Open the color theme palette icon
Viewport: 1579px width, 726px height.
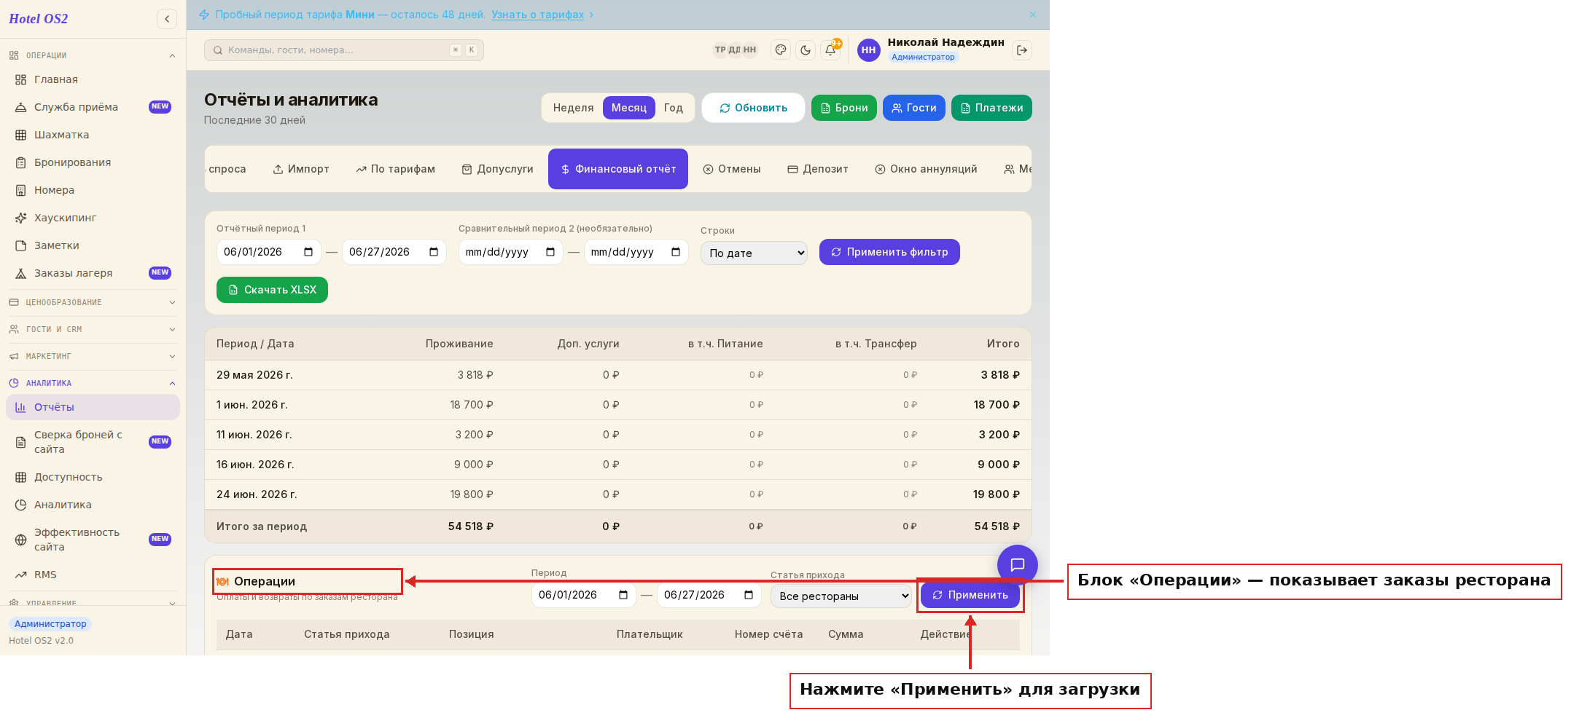tap(781, 50)
